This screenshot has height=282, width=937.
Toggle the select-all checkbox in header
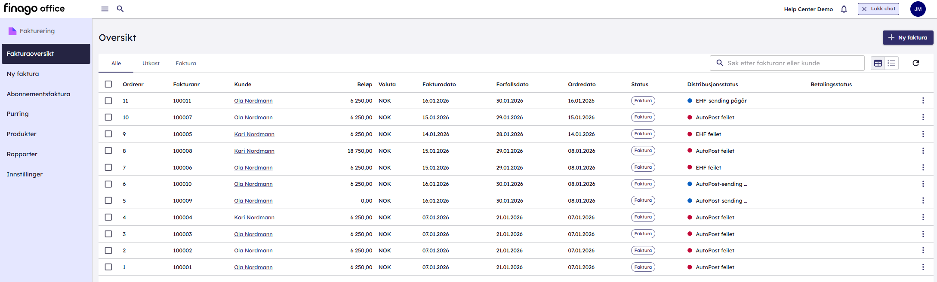click(108, 84)
